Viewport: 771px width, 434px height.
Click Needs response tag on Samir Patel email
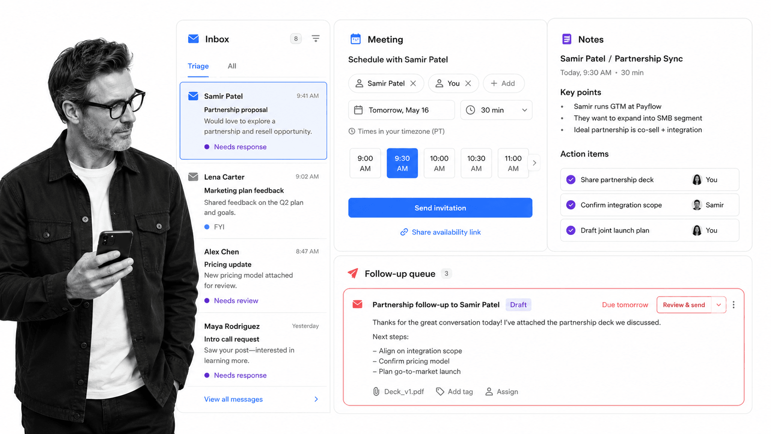[x=235, y=147]
